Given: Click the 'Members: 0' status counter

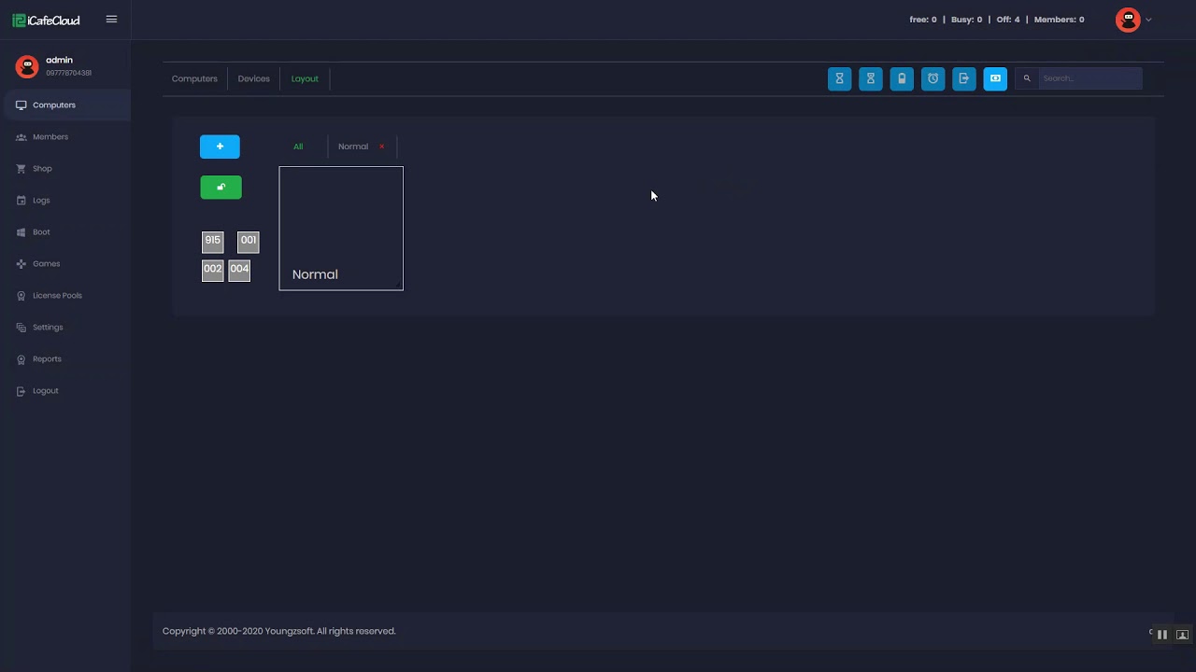Looking at the screenshot, I should 1060,20.
